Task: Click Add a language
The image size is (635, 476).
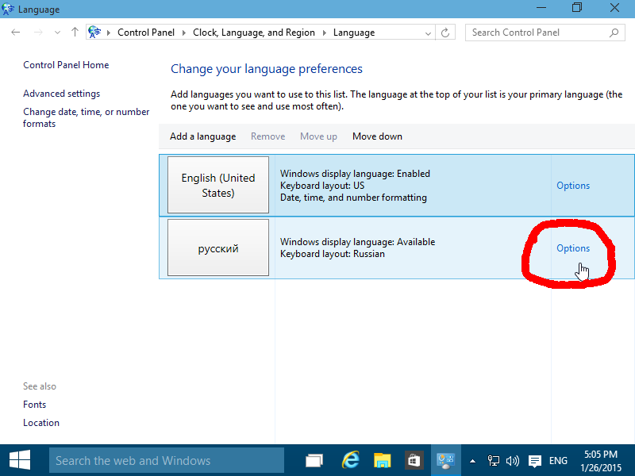Action: click(203, 136)
